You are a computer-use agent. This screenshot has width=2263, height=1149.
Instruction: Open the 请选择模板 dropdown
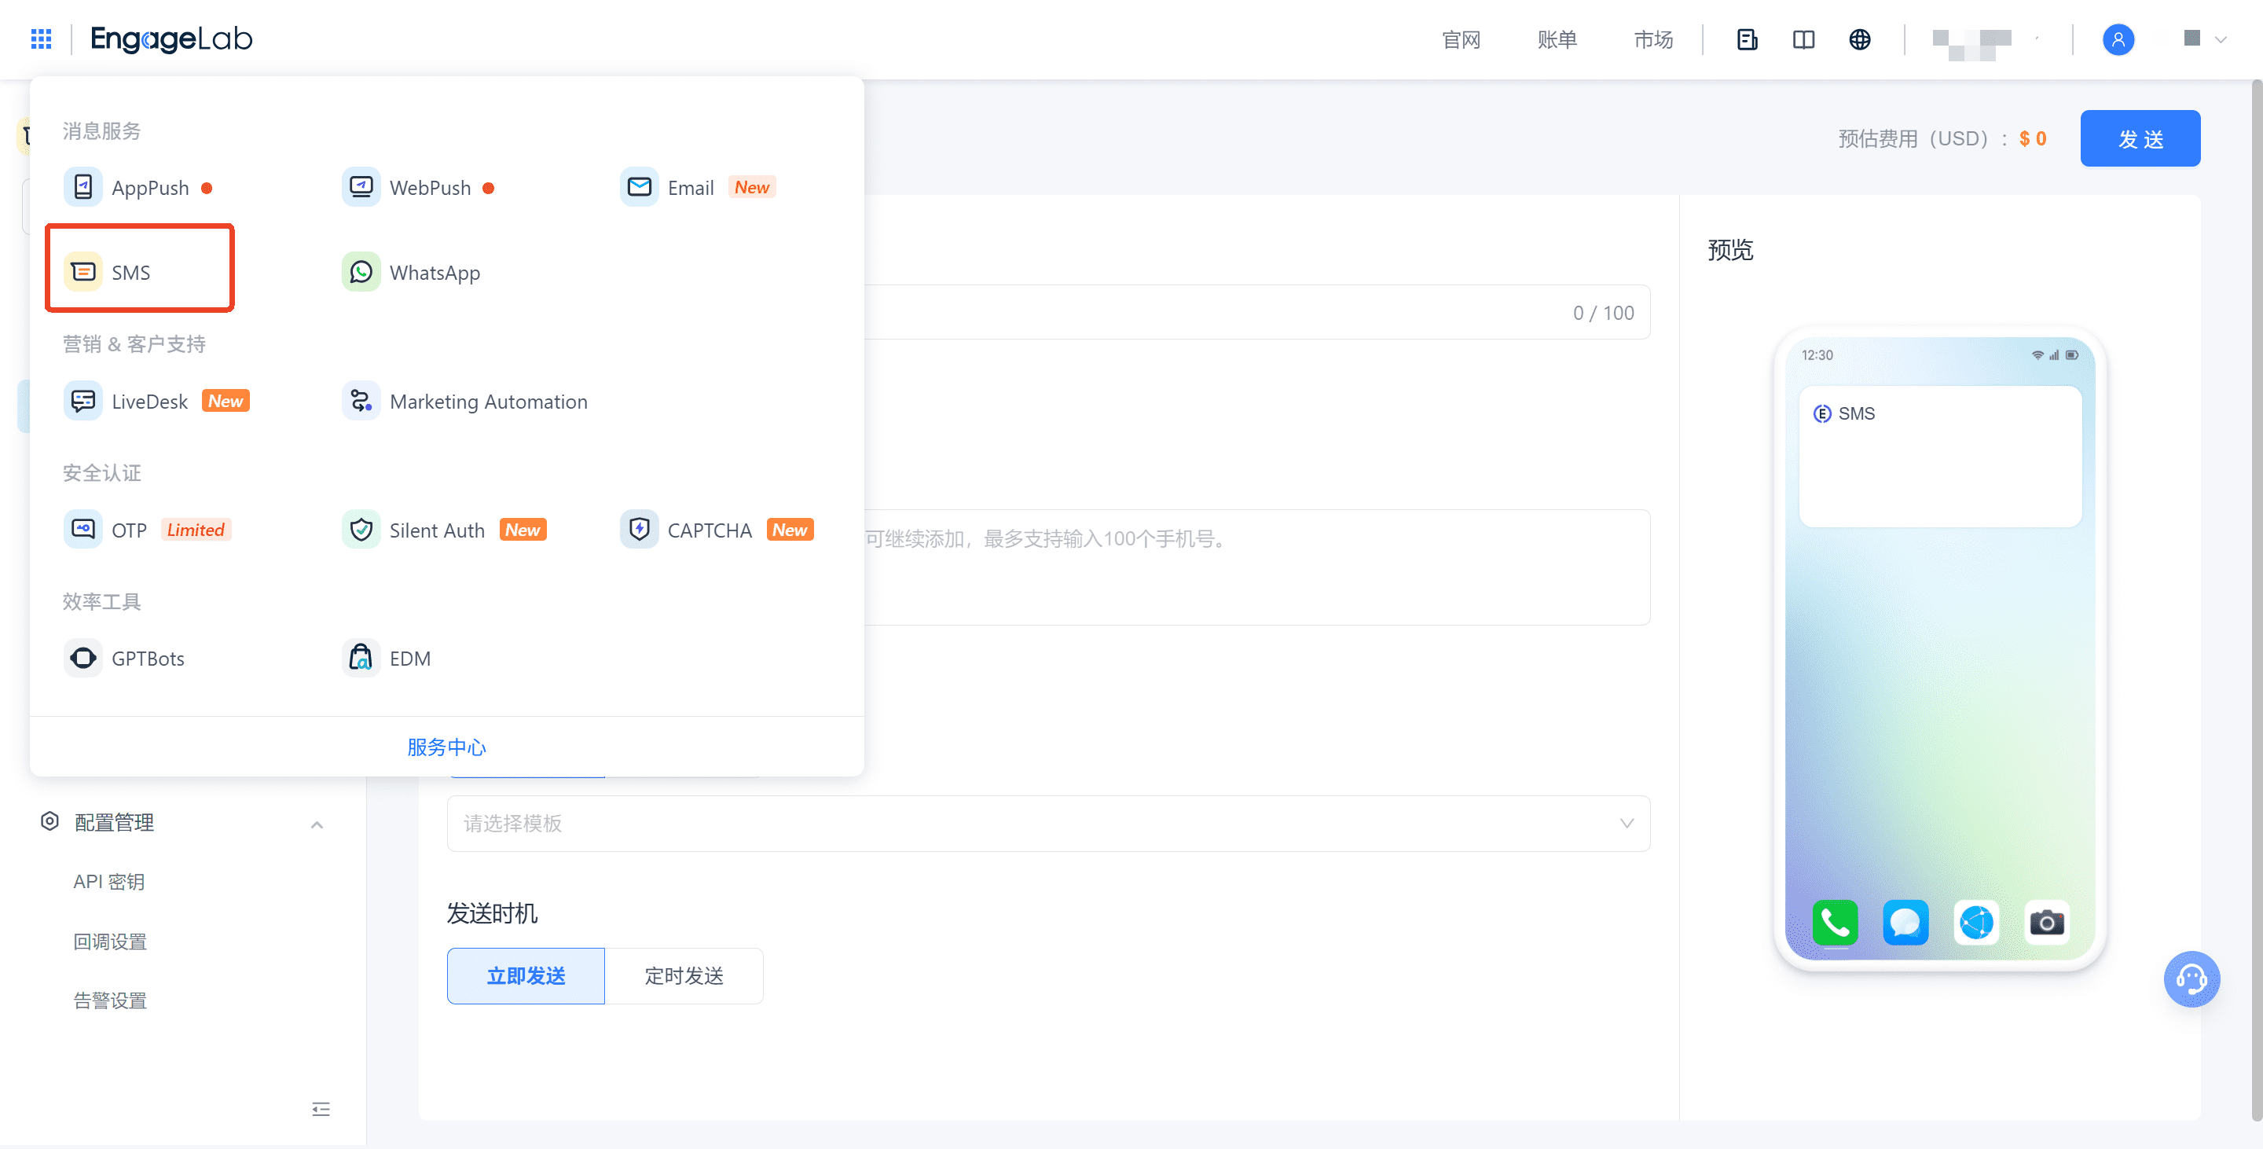tap(1048, 823)
